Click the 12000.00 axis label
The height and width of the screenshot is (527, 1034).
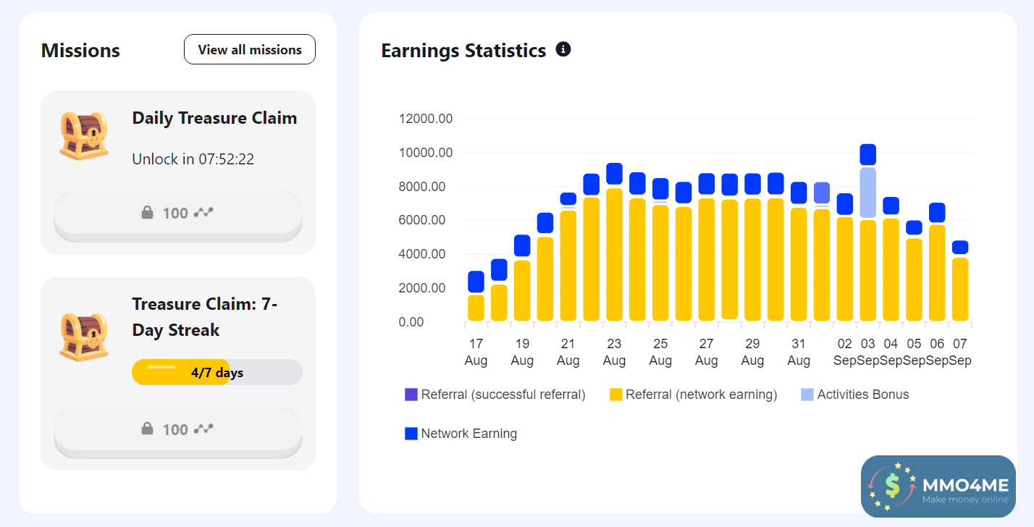[426, 119]
